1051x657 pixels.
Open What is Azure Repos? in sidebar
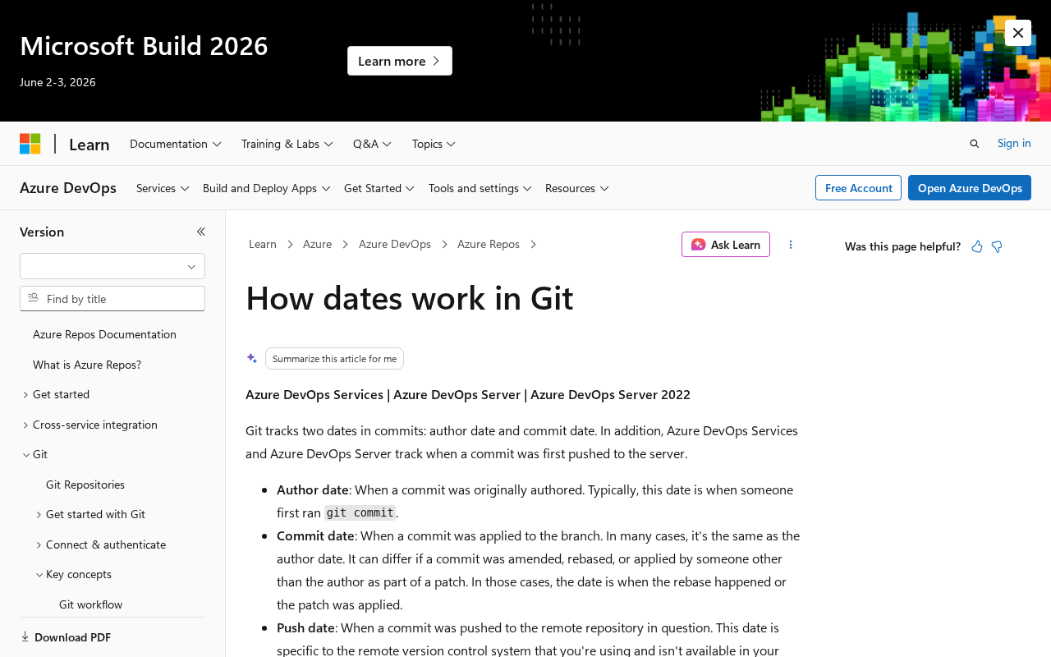click(87, 365)
